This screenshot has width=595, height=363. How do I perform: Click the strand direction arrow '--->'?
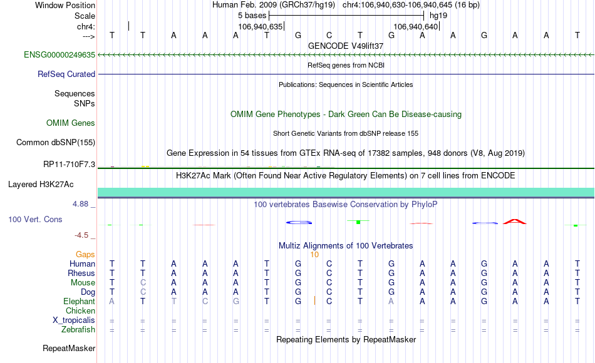point(89,36)
